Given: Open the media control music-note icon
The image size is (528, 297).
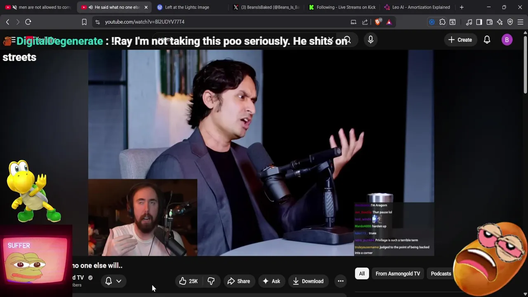Looking at the screenshot, I should coord(469,22).
